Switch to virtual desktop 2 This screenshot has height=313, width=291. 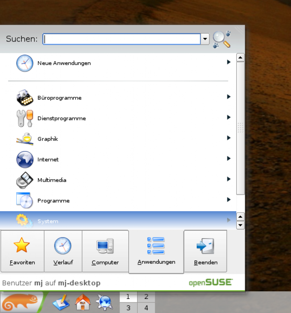[x=146, y=296]
